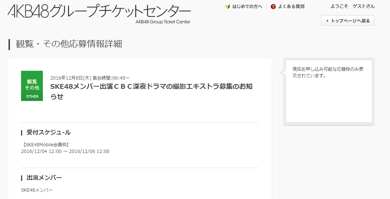
Task: Click the 2016年12月8日(木) 集合時間 date line
Action: tap(90, 78)
